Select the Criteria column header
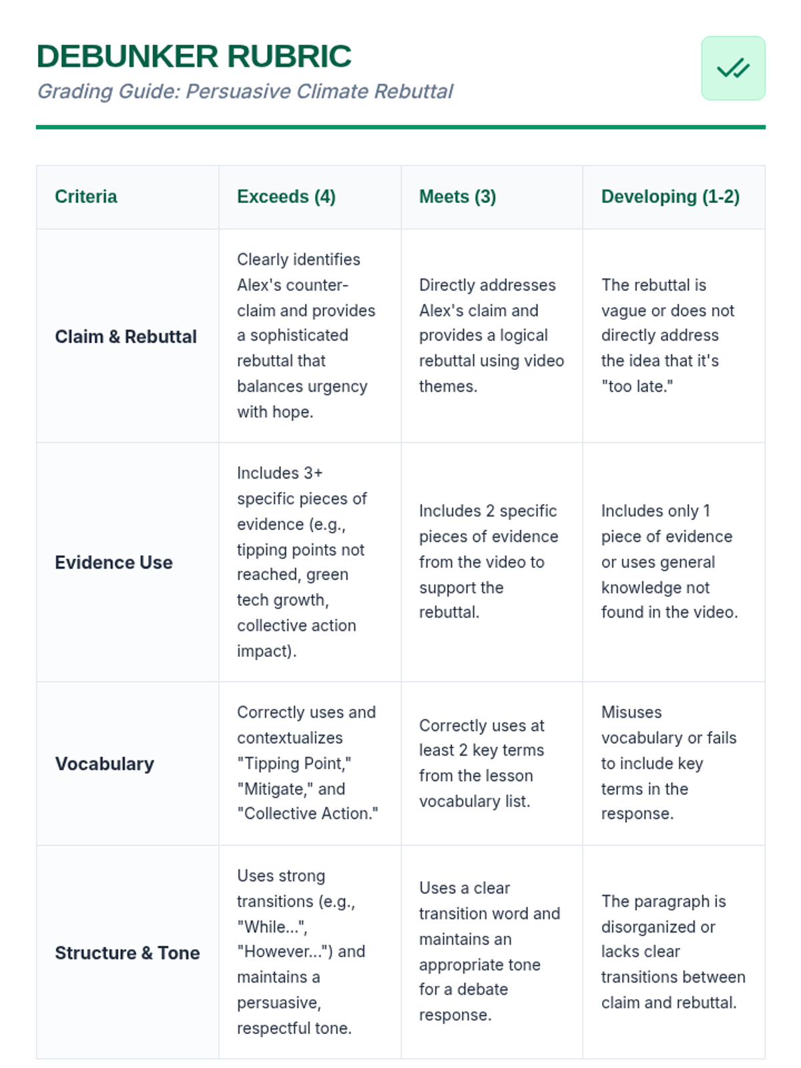 pyautogui.click(x=86, y=197)
